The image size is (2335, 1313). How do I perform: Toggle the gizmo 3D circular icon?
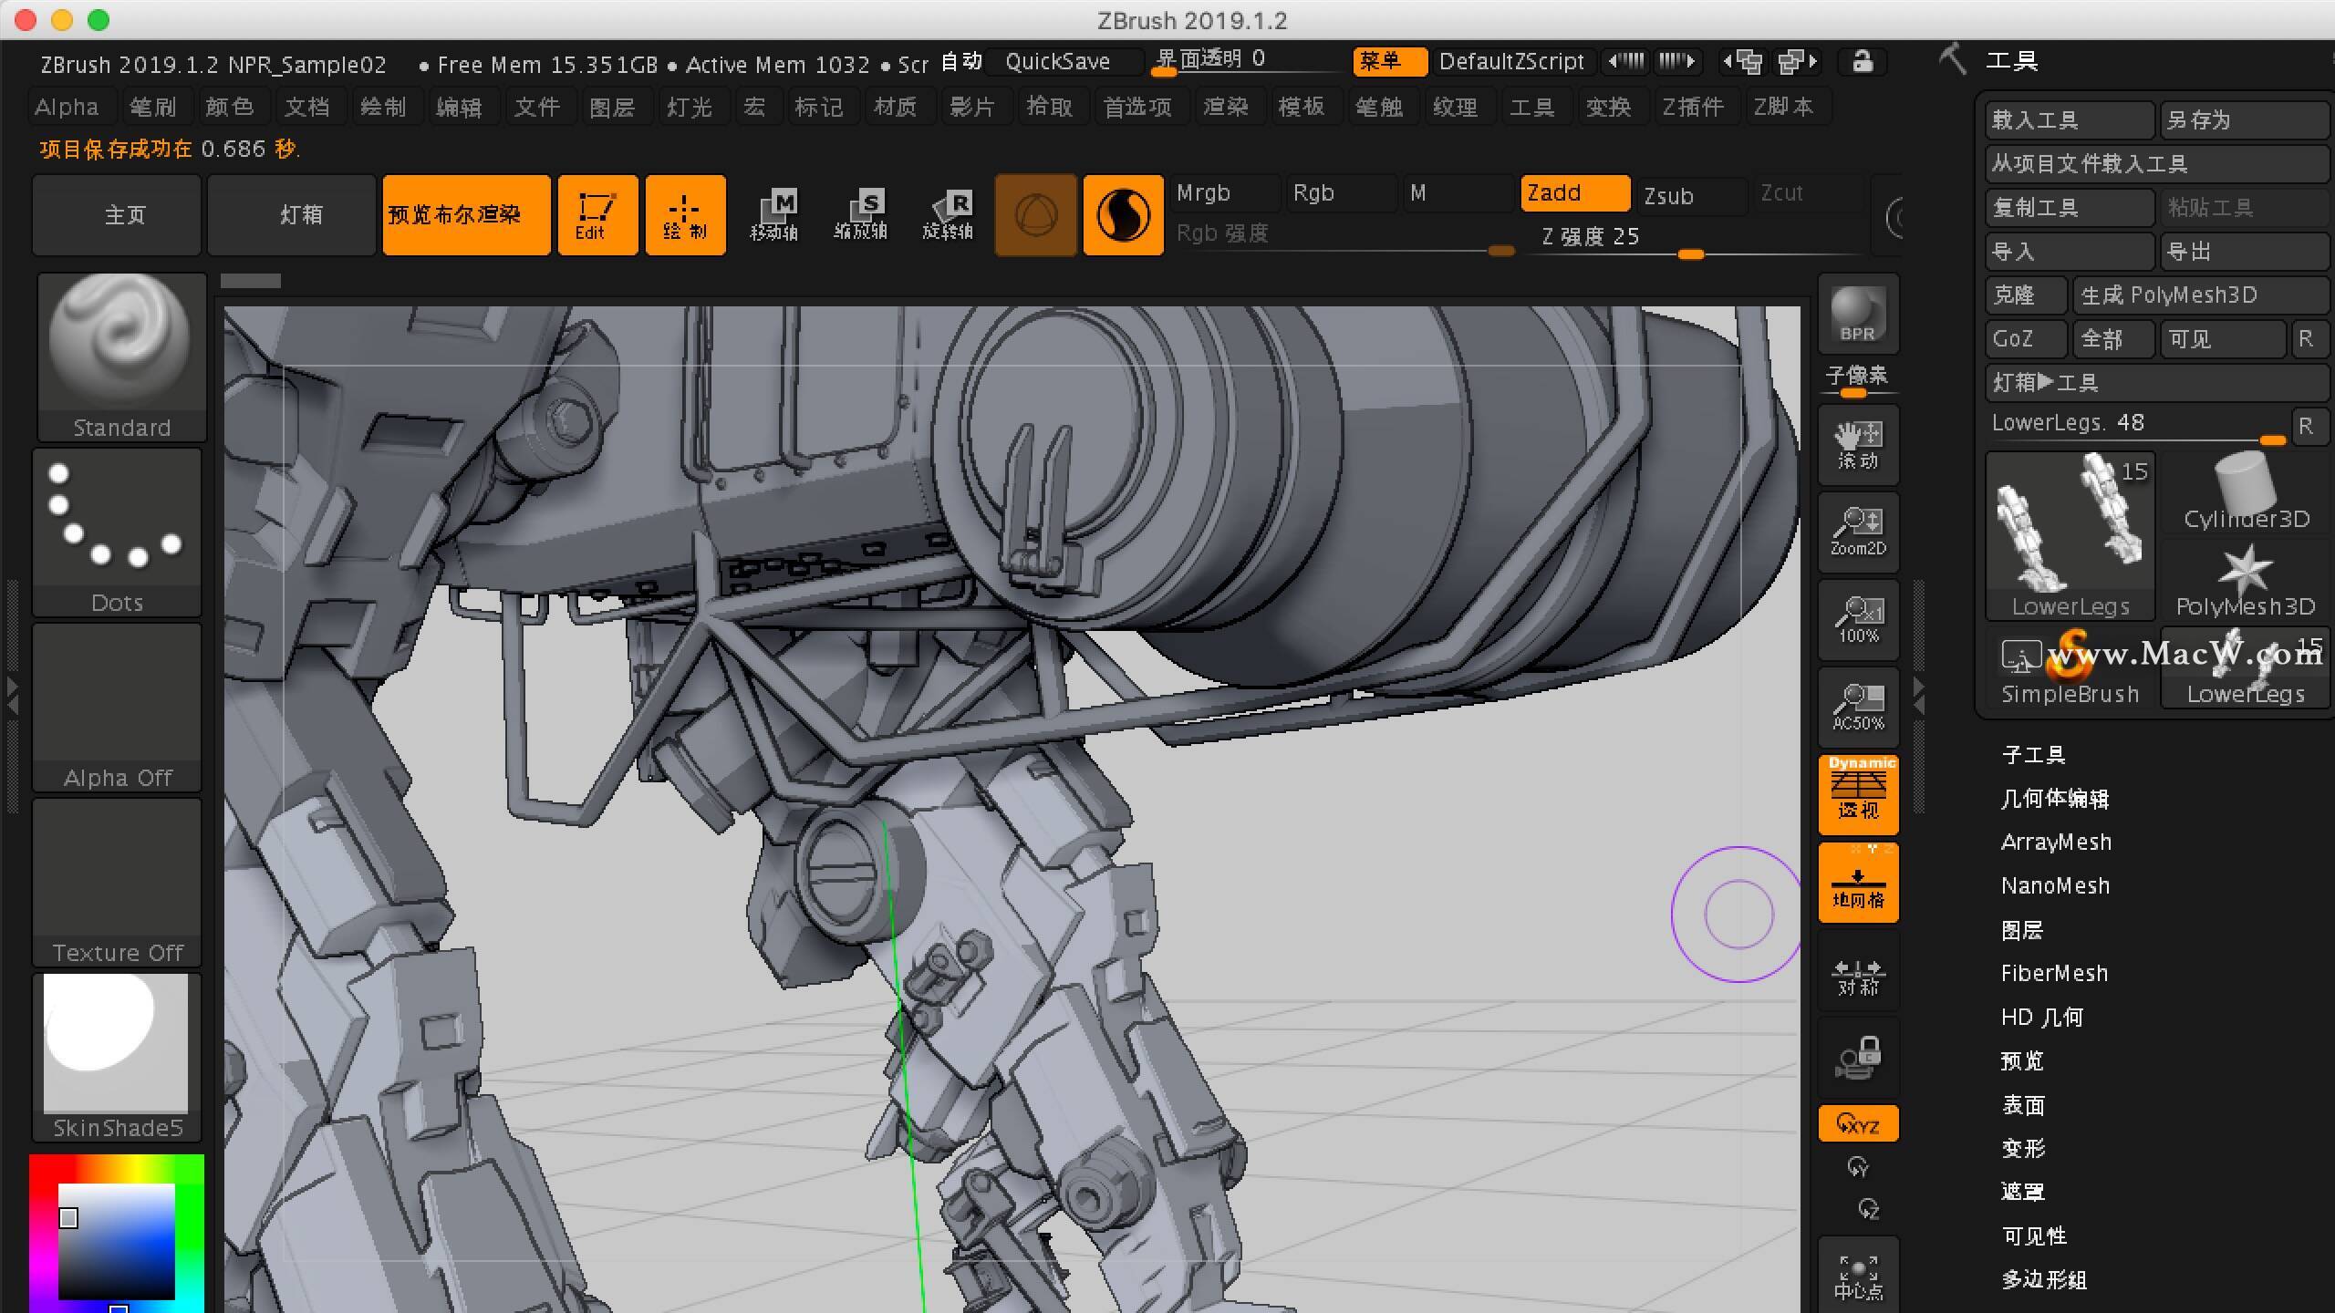tap(1035, 215)
